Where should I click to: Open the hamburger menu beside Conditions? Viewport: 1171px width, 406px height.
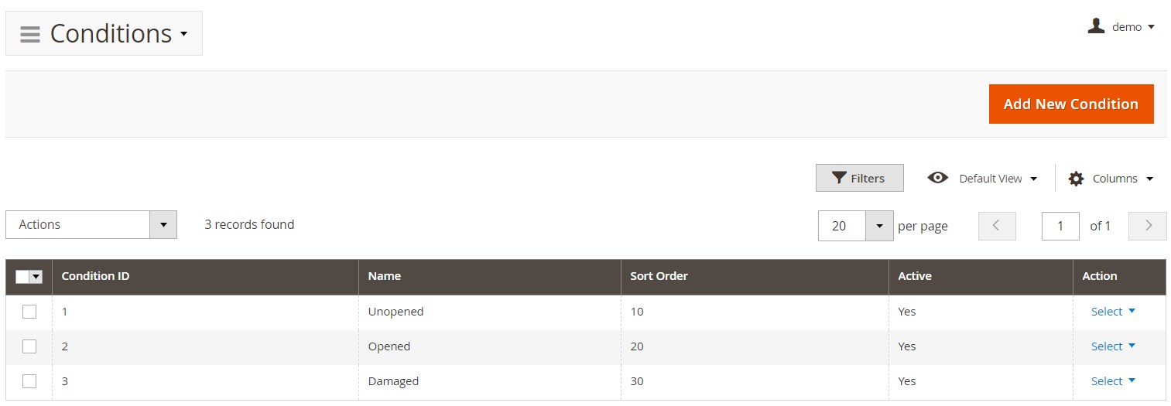point(30,34)
